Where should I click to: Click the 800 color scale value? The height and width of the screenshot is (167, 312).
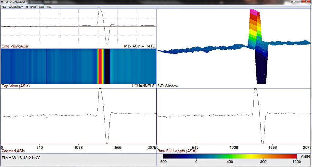(263, 162)
